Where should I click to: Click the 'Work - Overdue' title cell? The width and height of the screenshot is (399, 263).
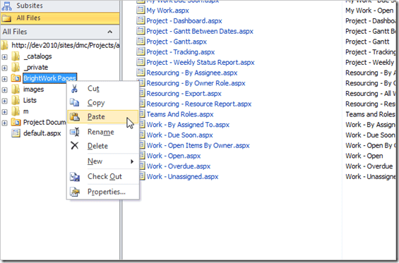(x=369, y=166)
